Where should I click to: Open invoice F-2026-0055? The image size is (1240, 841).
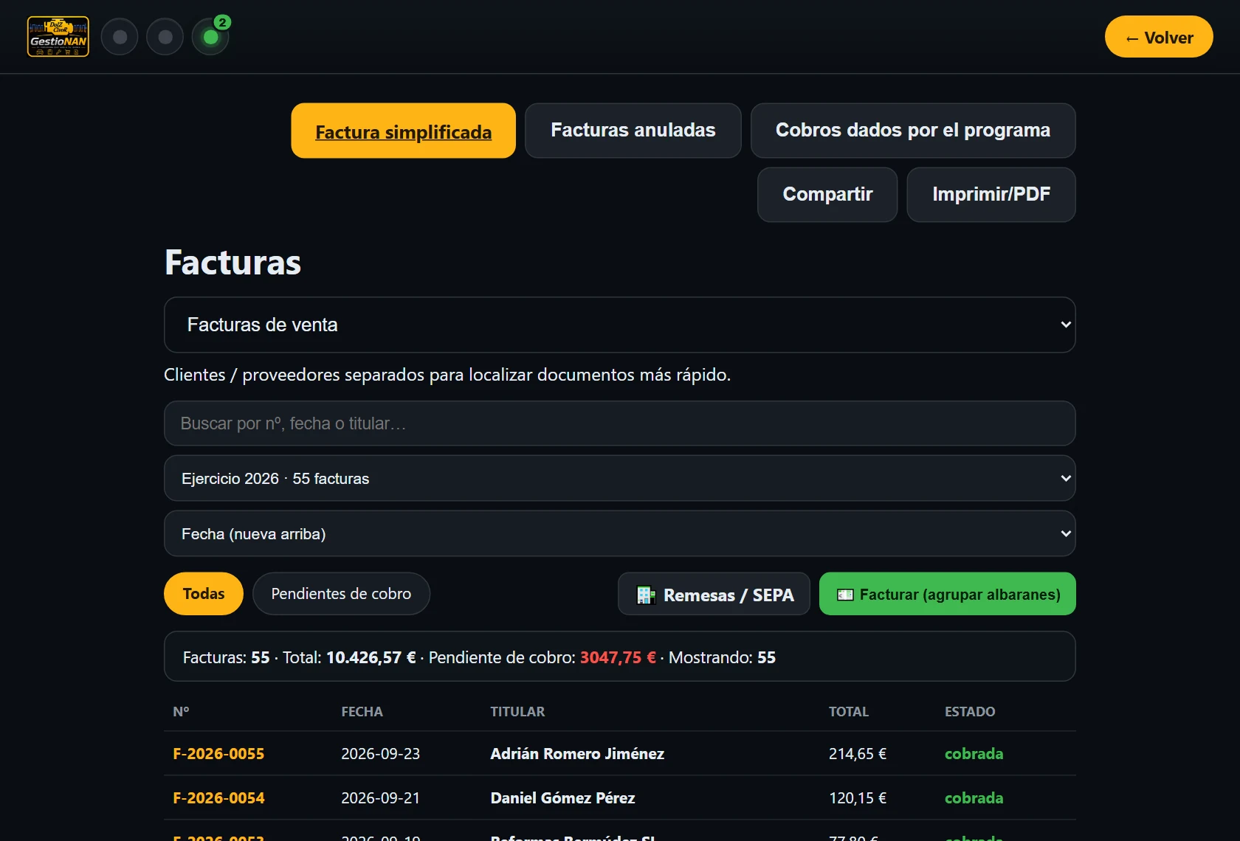[x=218, y=754]
